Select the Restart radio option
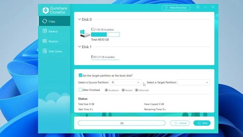 coord(123,90)
